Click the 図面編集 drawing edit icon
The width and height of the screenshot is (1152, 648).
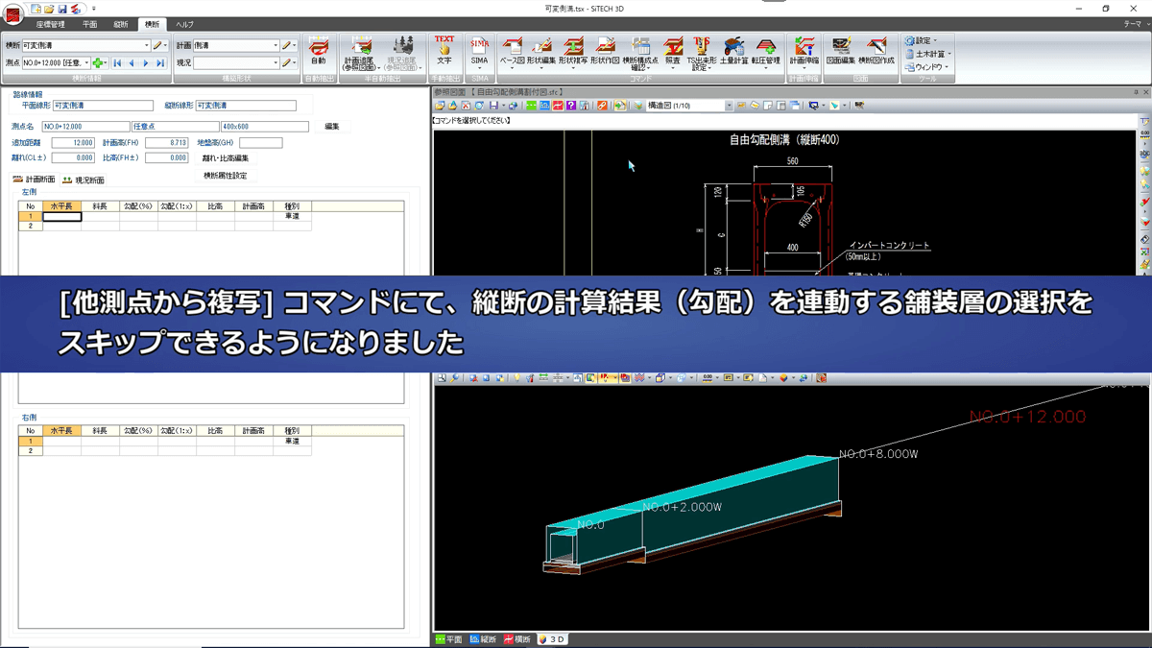(841, 51)
